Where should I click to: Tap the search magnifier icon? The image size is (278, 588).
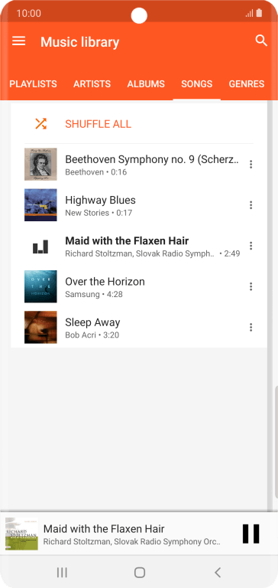pyautogui.click(x=261, y=41)
